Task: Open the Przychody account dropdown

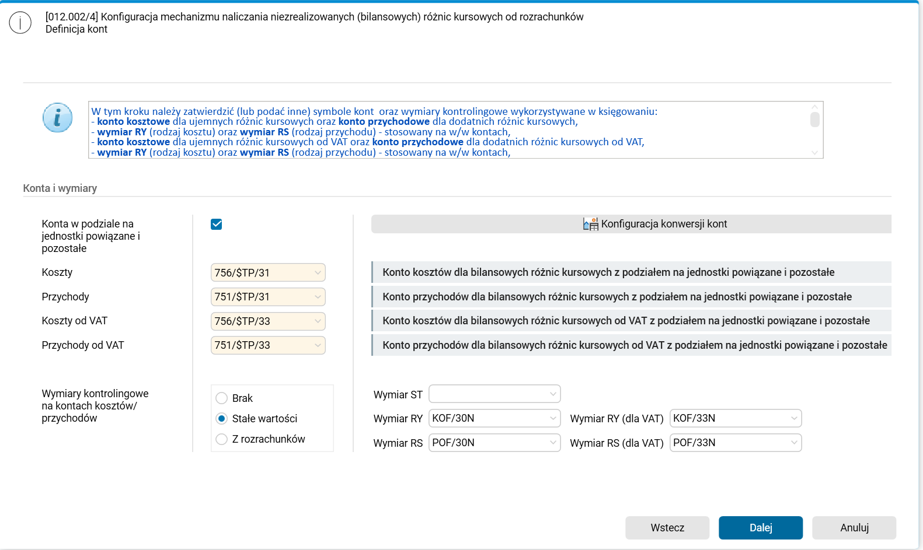Action: 318,297
